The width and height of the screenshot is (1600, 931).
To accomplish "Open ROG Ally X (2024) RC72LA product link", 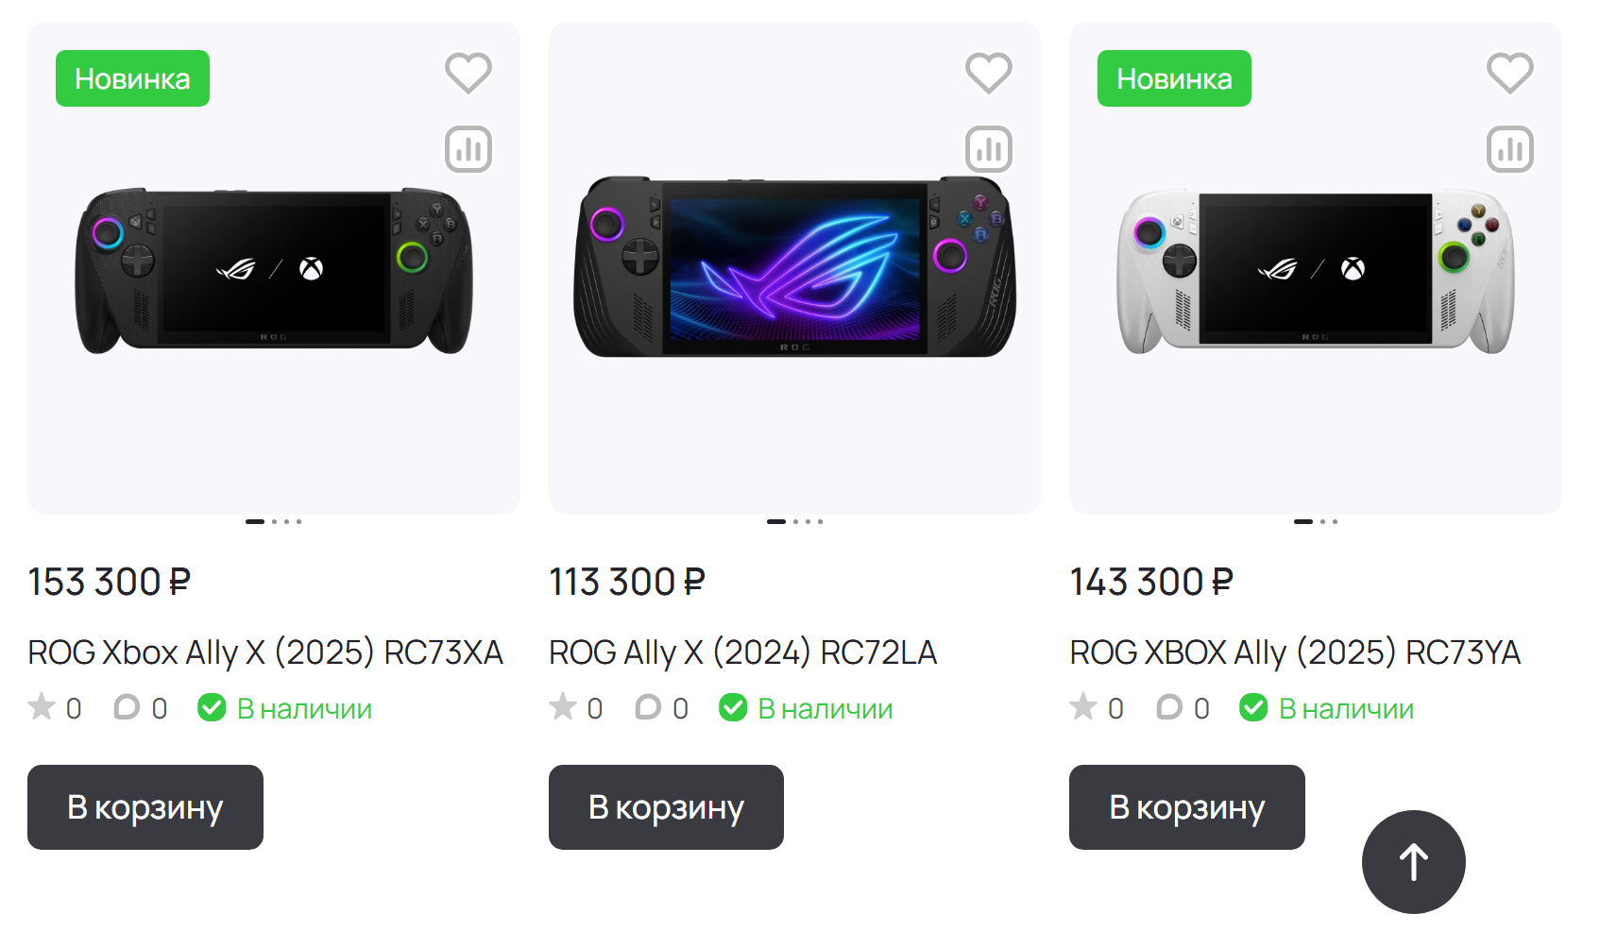I will point(742,652).
